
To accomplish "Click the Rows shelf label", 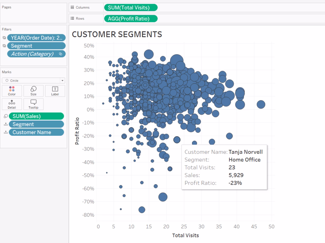I will pyautogui.click(x=80, y=19).
